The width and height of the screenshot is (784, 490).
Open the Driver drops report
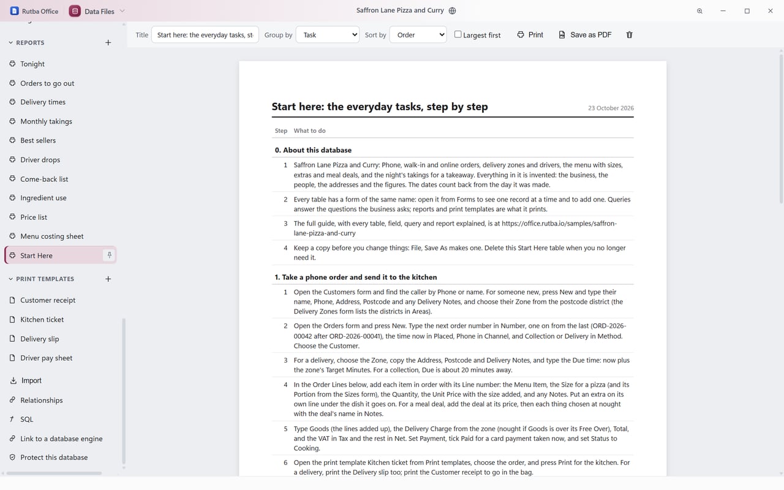(x=60, y=160)
